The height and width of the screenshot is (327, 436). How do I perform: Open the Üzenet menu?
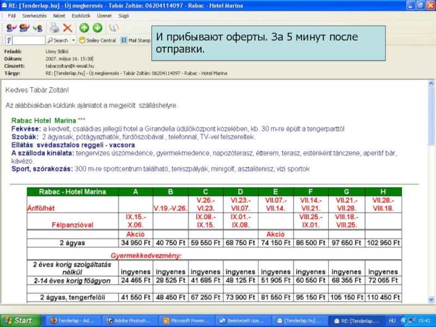104,16
